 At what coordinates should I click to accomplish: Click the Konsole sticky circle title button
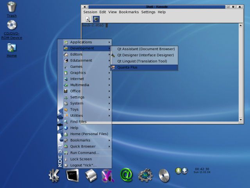point(228,7)
